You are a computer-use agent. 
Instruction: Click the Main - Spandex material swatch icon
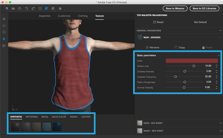pyautogui.click(x=140, y=37)
